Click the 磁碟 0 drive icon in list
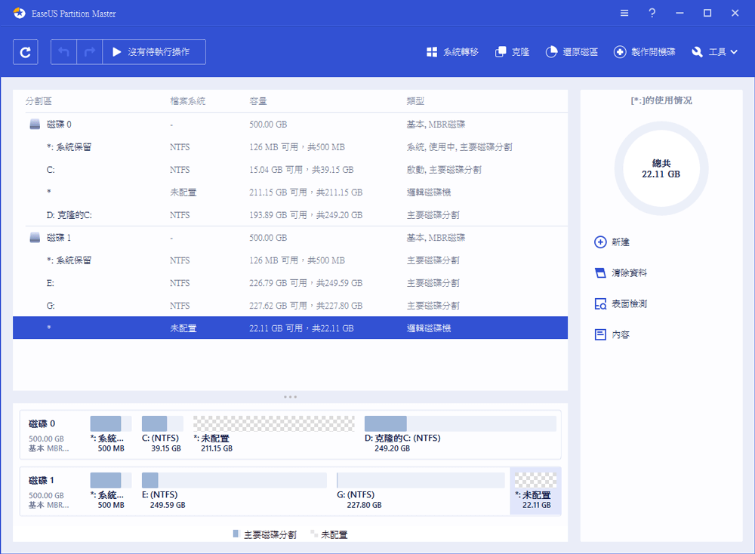This screenshot has height=554, width=755. point(35,125)
